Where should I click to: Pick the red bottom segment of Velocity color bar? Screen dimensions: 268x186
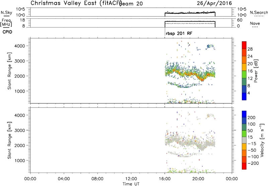(x=244, y=166)
